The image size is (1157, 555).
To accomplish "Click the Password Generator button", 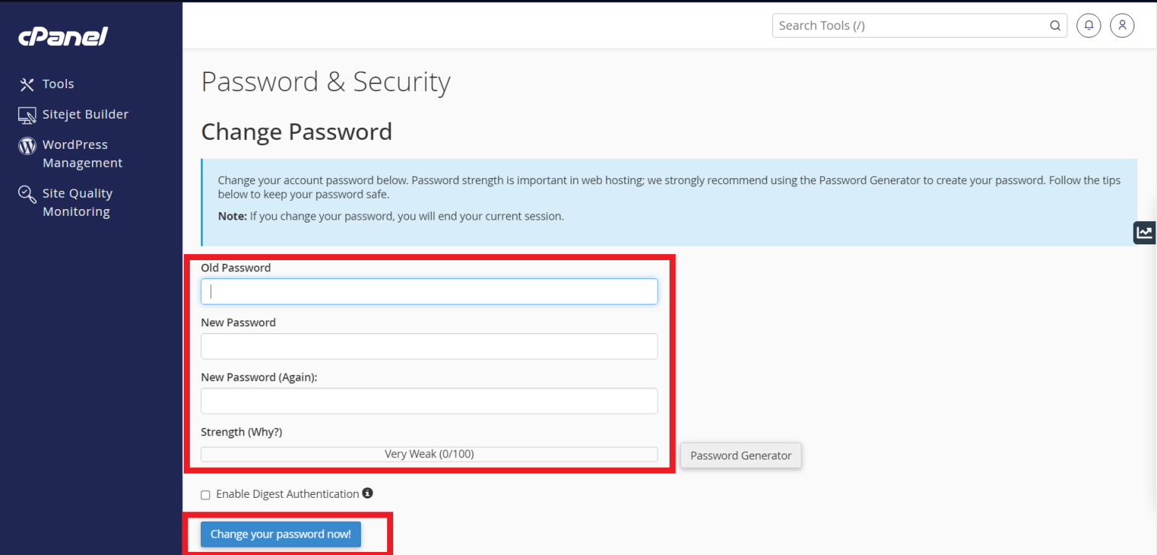I will (x=740, y=455).
